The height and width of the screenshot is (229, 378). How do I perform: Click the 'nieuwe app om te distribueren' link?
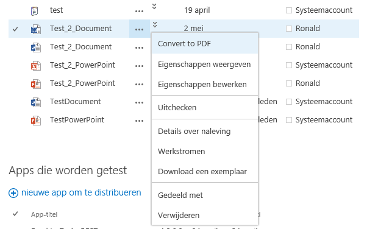pos(81,192)
